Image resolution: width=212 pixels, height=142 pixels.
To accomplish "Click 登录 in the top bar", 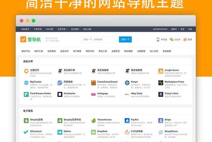I will coord(182,29).
